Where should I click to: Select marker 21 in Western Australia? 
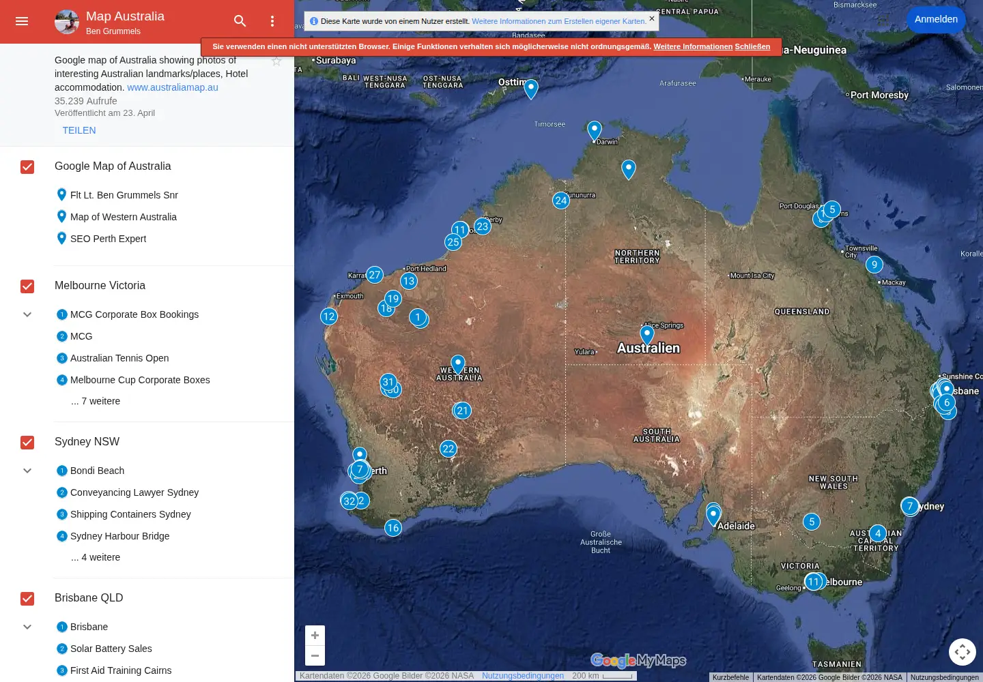click(x=463, y=411)
